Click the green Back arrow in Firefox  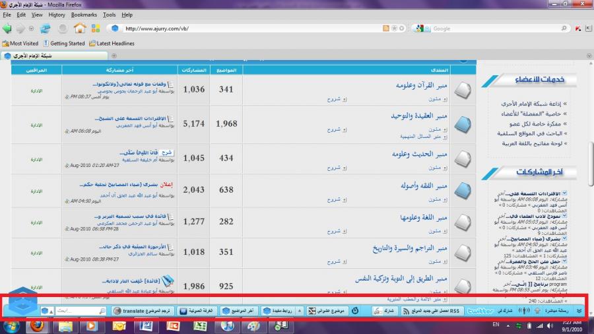(7, 28)
